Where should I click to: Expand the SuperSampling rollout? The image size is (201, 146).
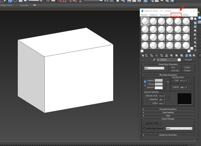(168, 112)
